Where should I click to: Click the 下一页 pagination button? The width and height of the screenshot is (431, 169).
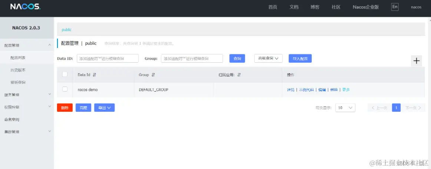[x=414, y=108]
